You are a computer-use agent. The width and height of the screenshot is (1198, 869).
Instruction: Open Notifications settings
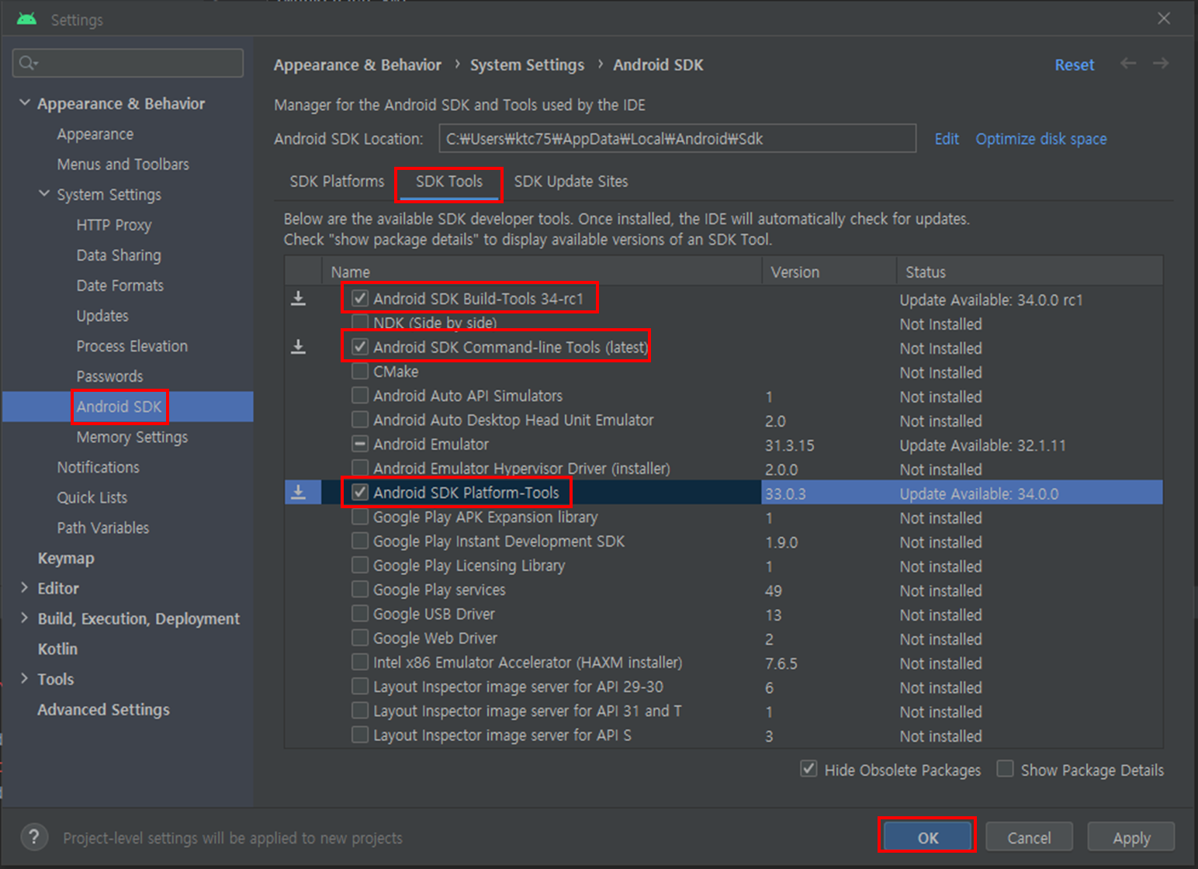[98, 467]
